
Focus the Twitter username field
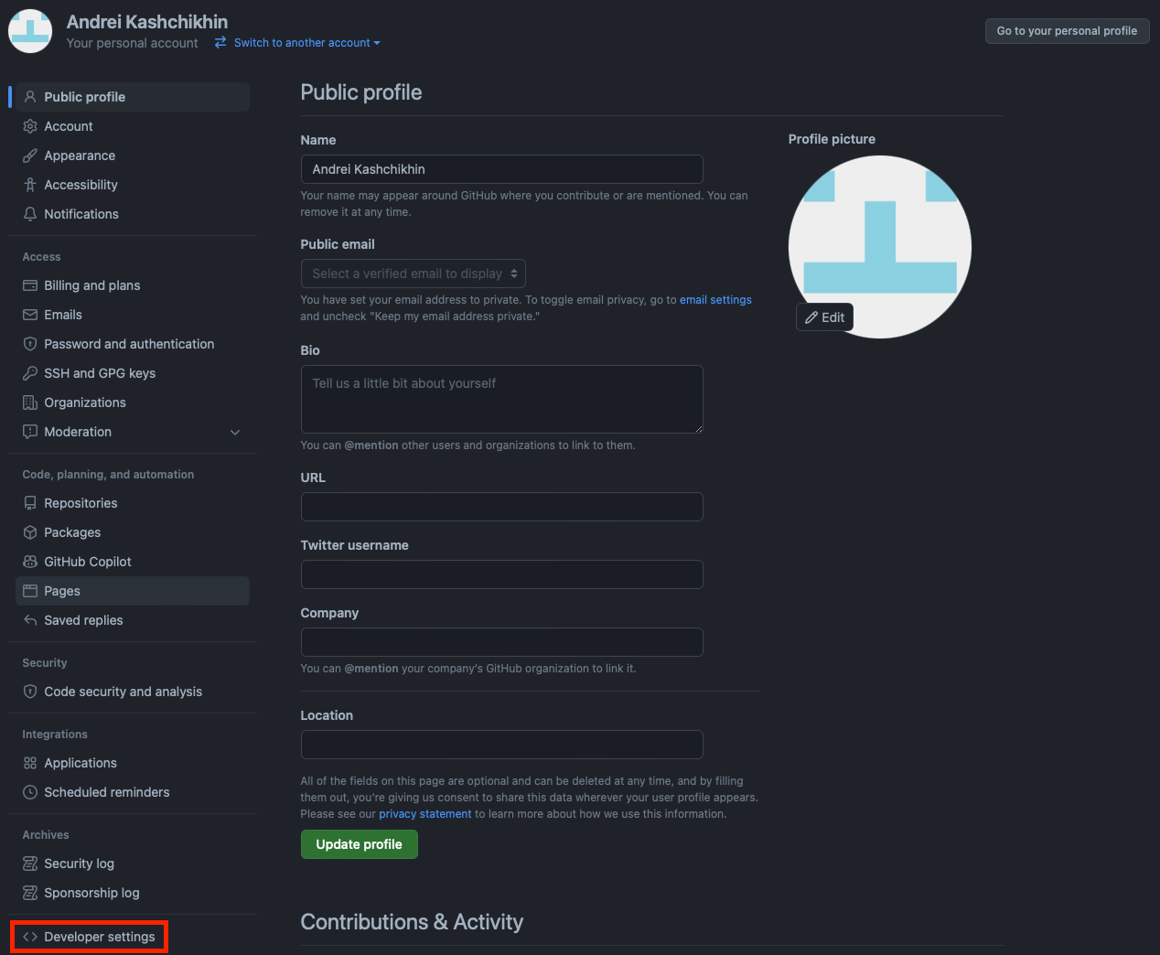tap(502, 574)
